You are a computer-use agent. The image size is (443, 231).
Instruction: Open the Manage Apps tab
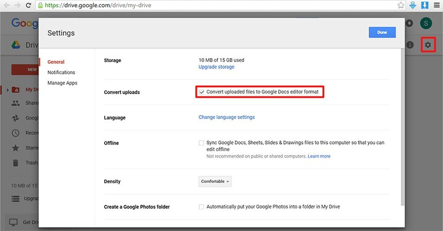[x=62, y=83]
